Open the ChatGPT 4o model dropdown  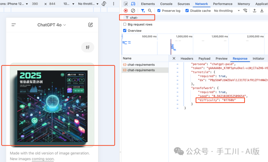click(52, 25)
